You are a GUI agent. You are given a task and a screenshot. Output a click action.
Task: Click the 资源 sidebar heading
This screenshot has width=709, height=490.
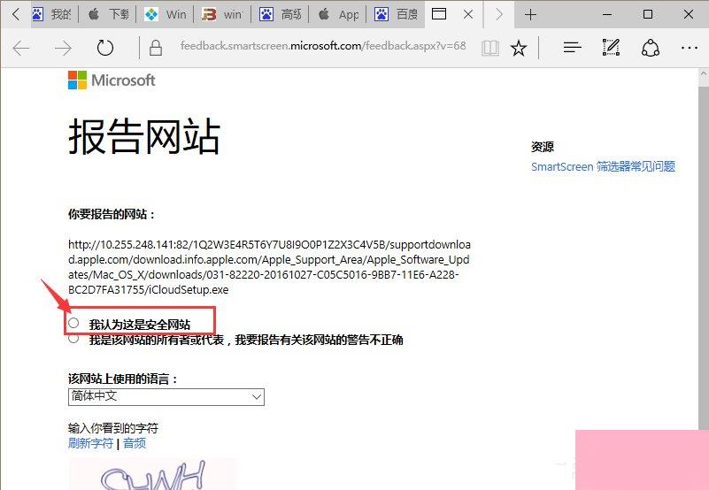tap(542, 147)
